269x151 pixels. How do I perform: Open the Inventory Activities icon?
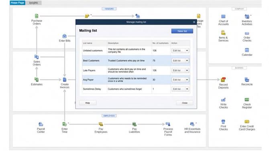(x=247, y=16)
